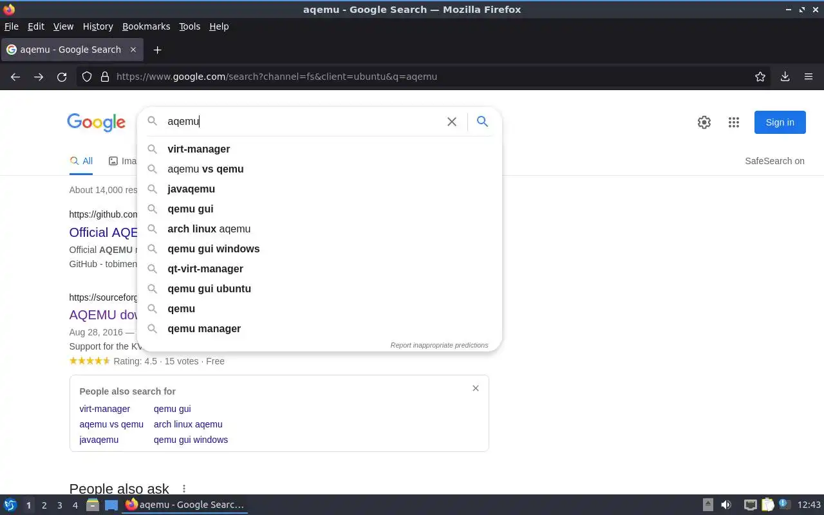Click the SafeSearch on link
This screenshot has width=824, height=515.
point(774,161)
